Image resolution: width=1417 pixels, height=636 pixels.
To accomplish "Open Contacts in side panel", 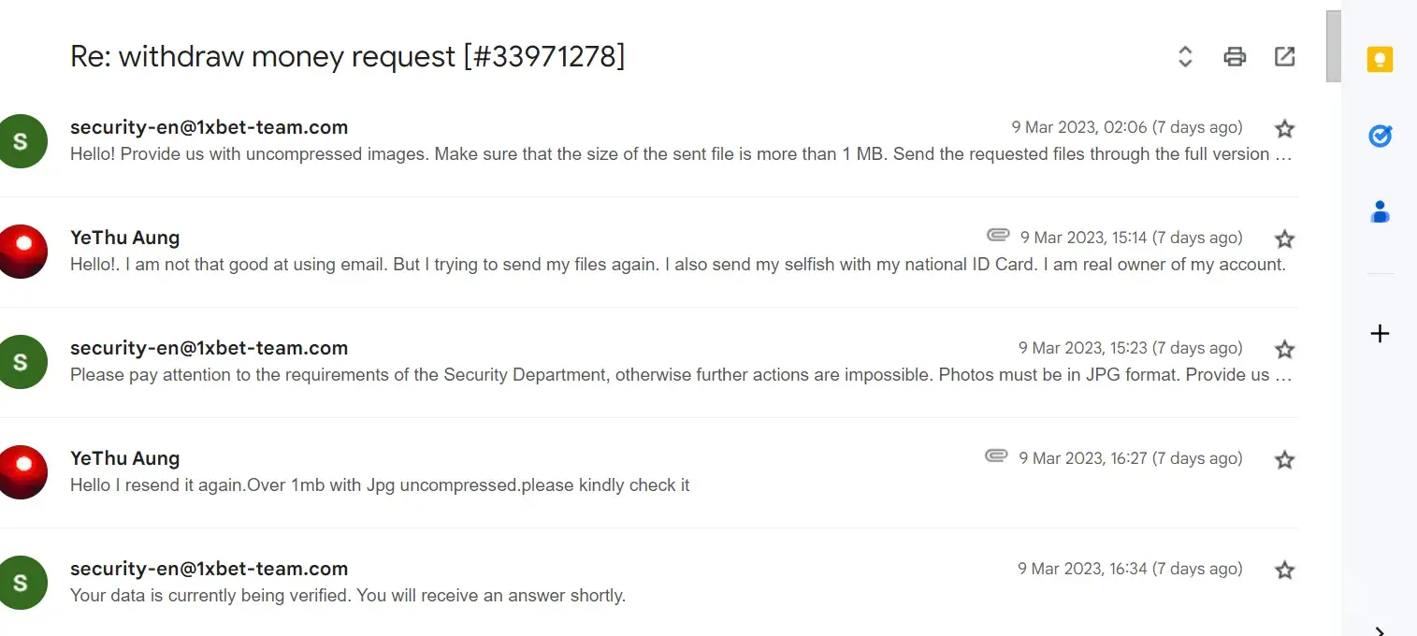I will click(1380, 212).
